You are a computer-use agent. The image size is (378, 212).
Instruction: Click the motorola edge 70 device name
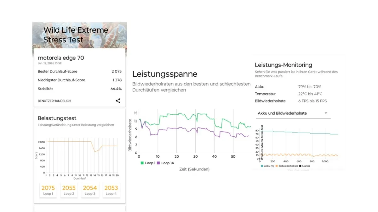[61, 58]
